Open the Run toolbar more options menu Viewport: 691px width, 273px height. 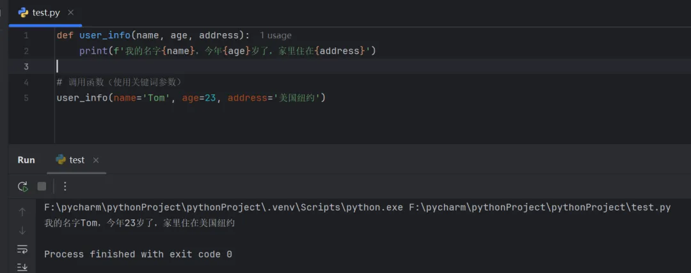pyautogui.click(x=65, y=186)
